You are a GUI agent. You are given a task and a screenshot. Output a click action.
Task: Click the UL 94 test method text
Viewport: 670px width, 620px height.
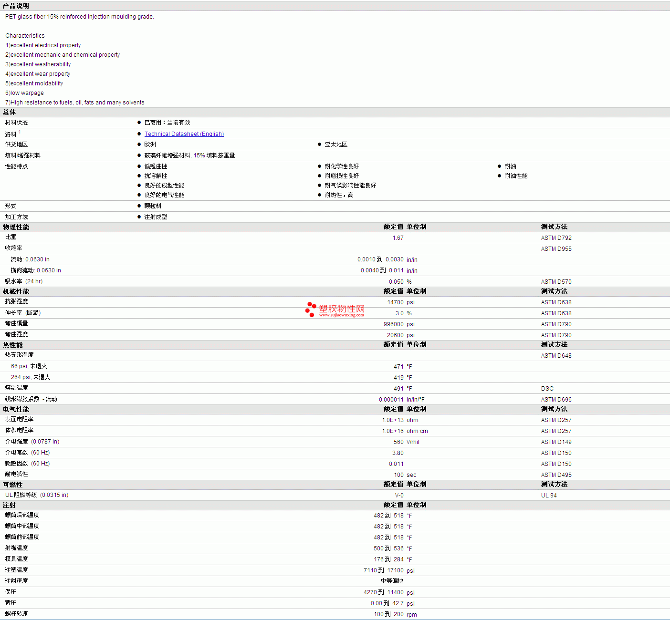click(x=548, y=496)
